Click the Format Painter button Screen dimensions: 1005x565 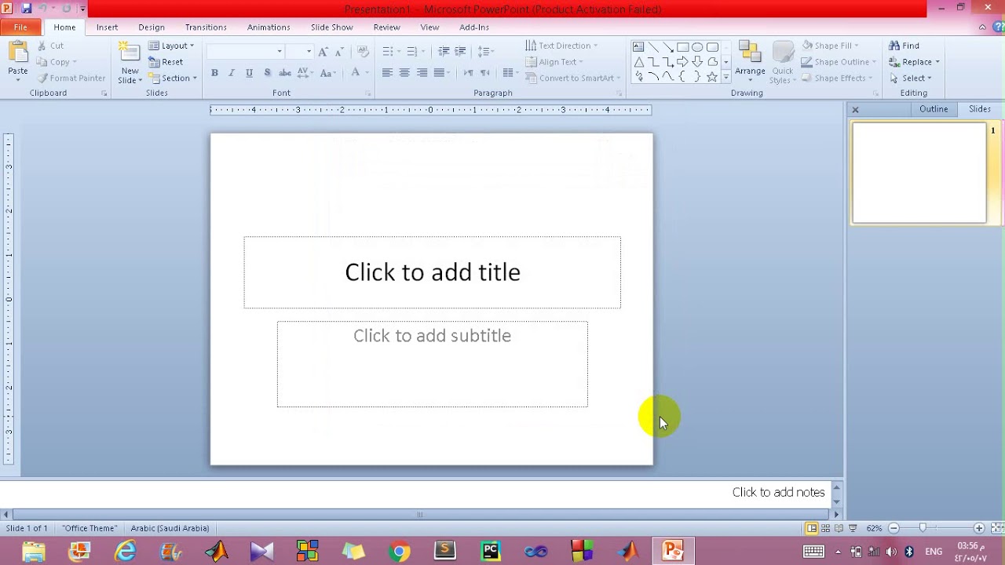(x=71, y=78)
